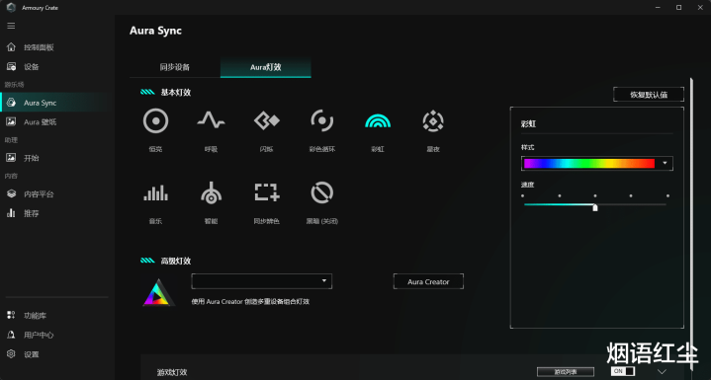
Task: Switch to the 同步设备 tab
Action: [175, 67]
